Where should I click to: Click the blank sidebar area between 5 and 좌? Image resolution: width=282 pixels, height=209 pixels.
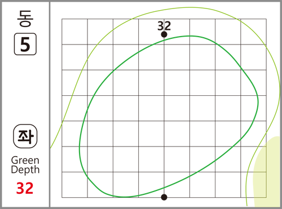point(25,90)
